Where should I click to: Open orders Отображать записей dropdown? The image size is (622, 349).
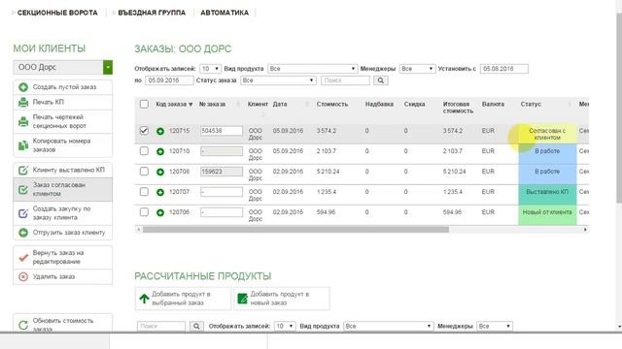pyautogui.click(x=210, y=69)
